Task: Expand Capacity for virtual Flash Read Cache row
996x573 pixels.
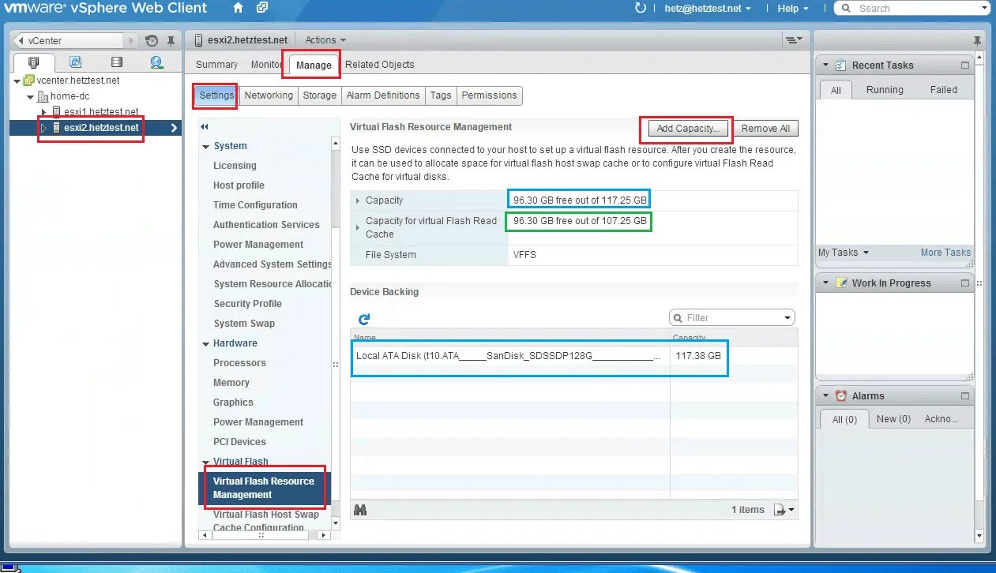Action: [358, 227]
